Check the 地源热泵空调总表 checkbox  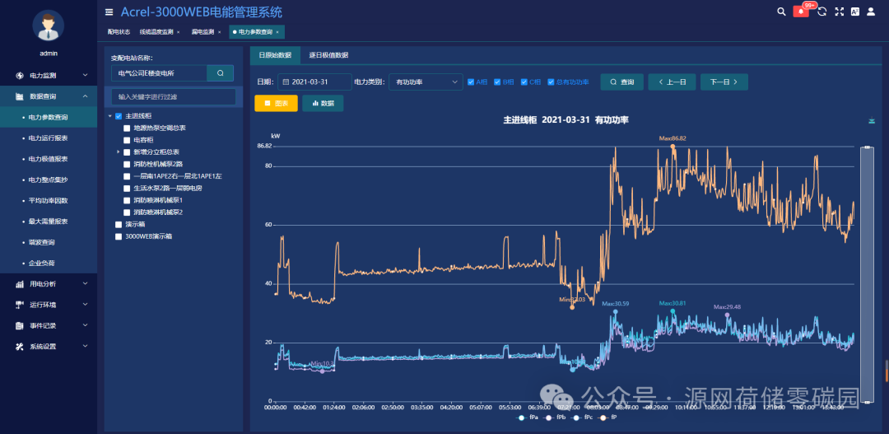(x=127, y=128)
